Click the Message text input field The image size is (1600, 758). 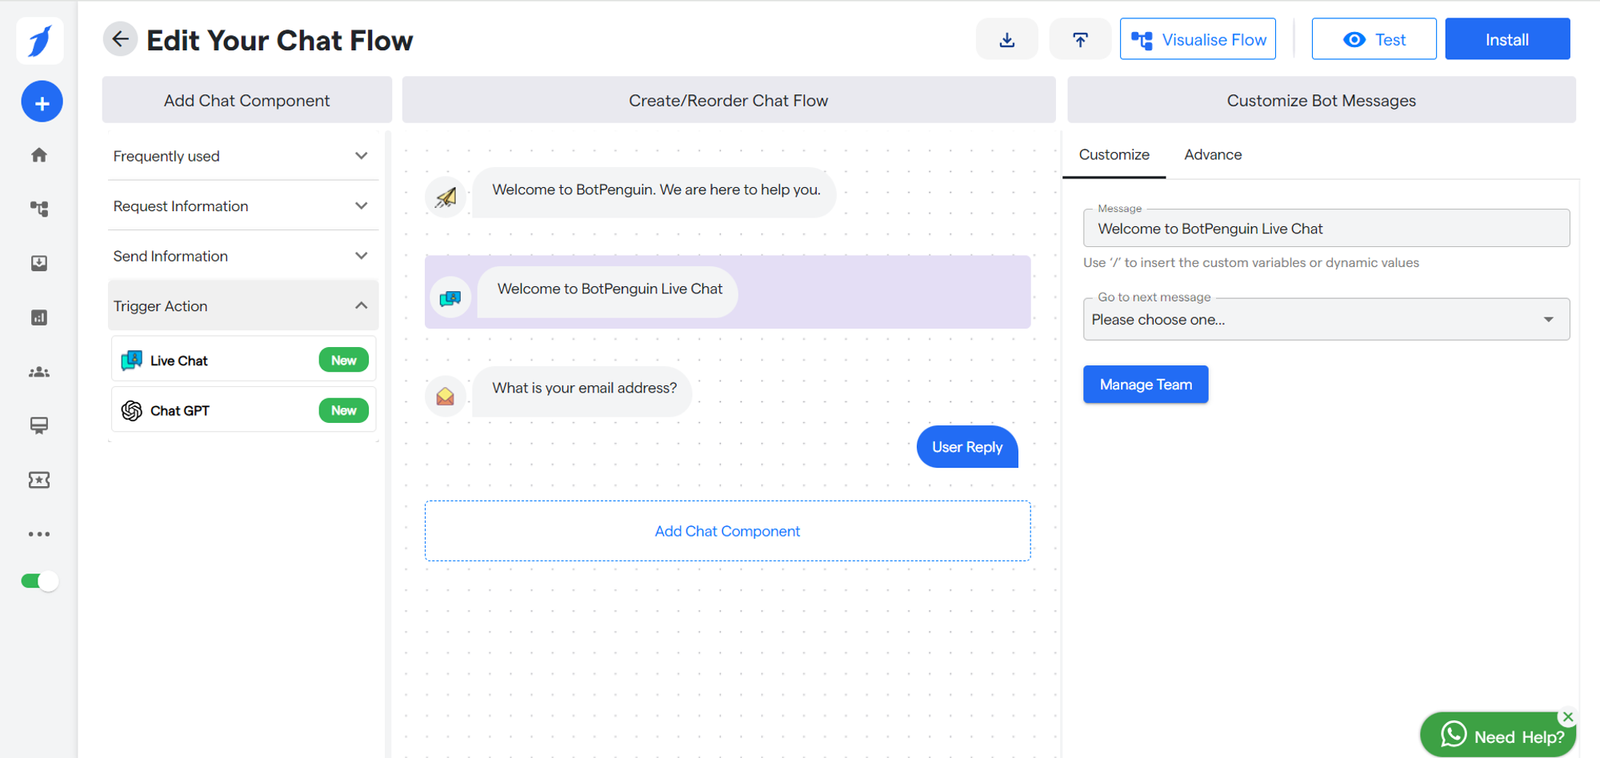[1326, 229]
